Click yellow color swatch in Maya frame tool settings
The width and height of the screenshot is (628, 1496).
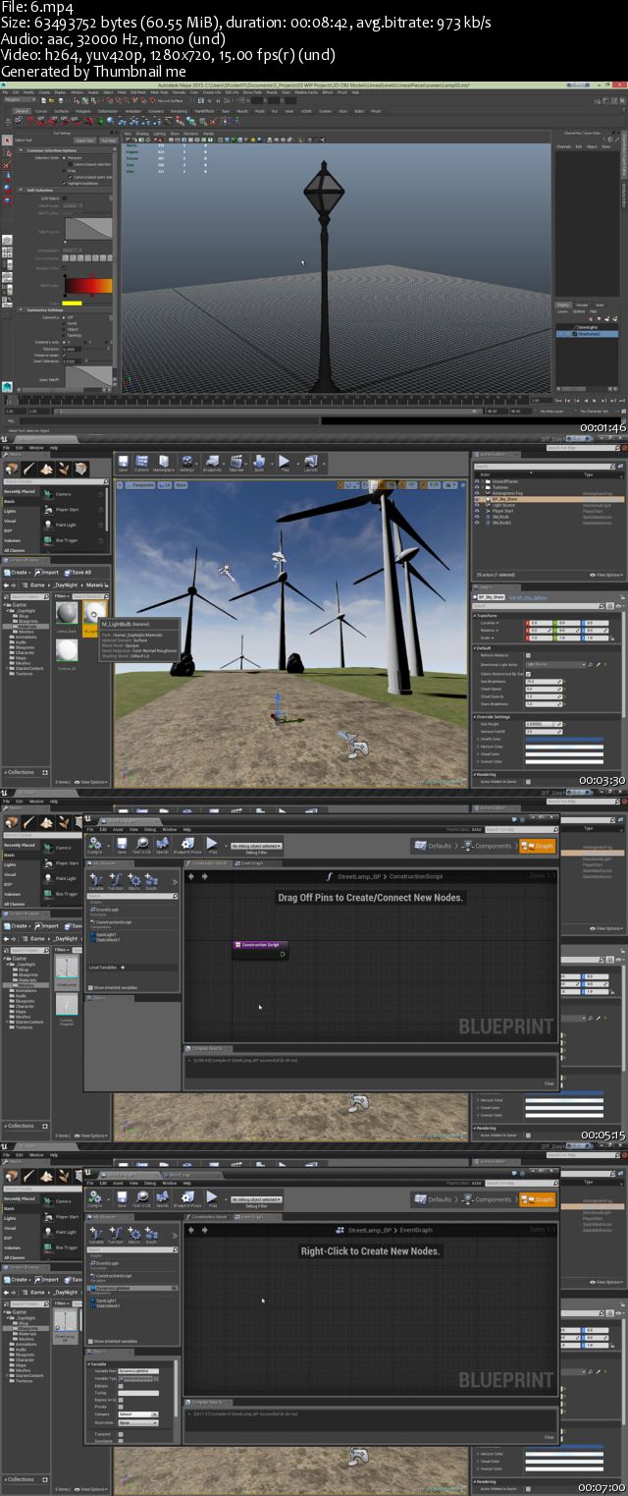72,304
